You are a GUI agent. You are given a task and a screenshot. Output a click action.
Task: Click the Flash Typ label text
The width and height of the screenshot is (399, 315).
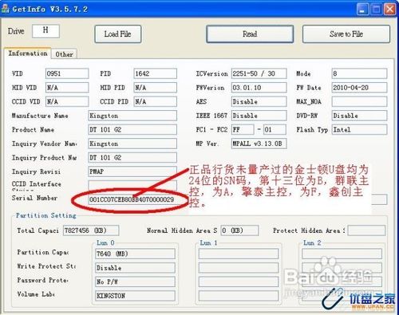tap(312, 130)
